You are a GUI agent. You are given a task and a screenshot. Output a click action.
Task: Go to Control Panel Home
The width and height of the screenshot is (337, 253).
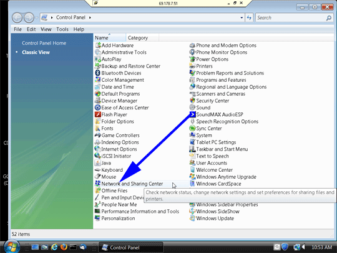pyautogui.click(x=44, y=43)
